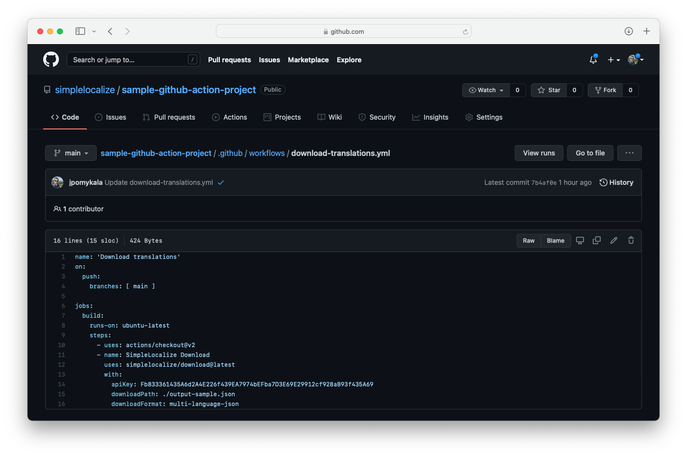
Task: View the Raw file
Action: pyautogui.click(x=528, y=241)
